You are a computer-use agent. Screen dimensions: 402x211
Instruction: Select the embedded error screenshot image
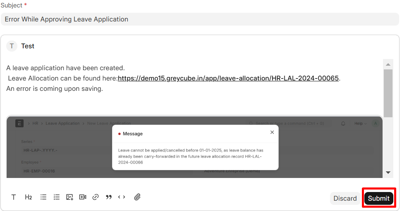click(x=194, y=147)
